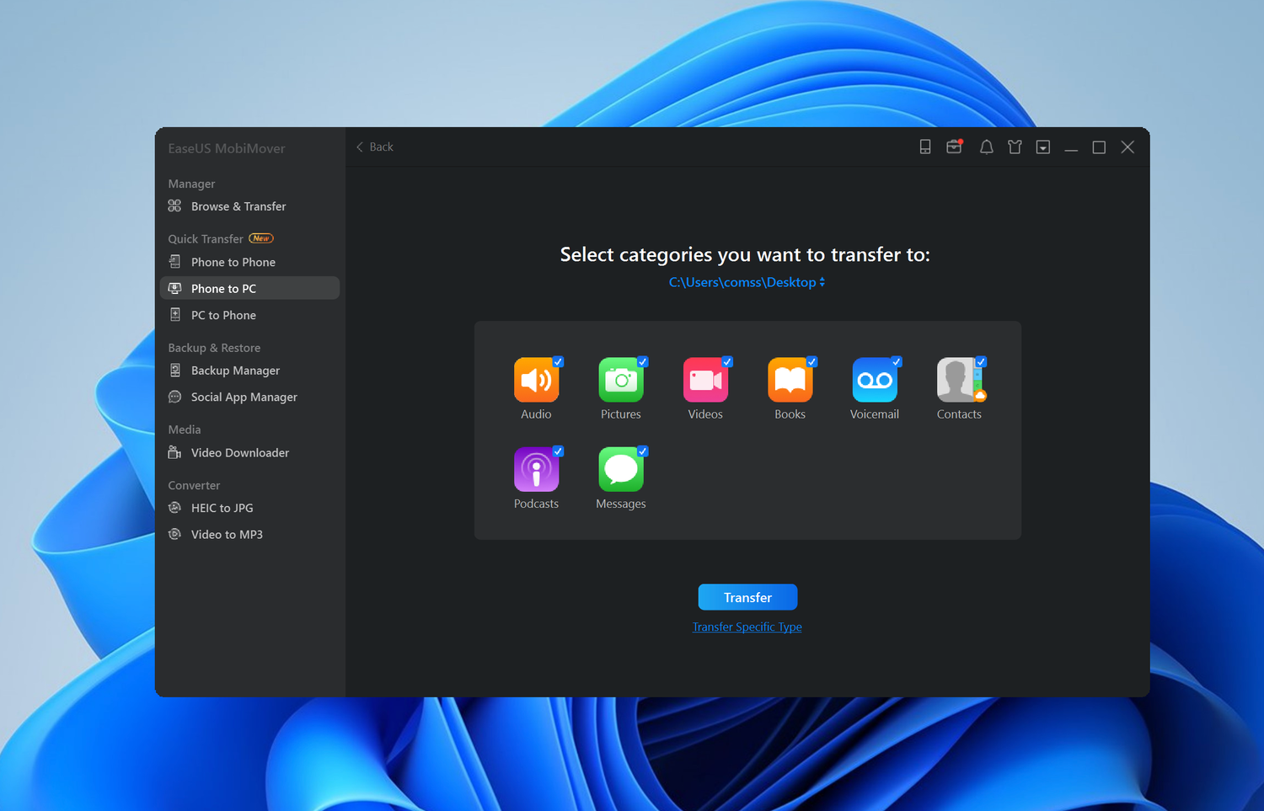Click the Pictures camera icon
This screenshot has height=811, width=1264.
621,380
